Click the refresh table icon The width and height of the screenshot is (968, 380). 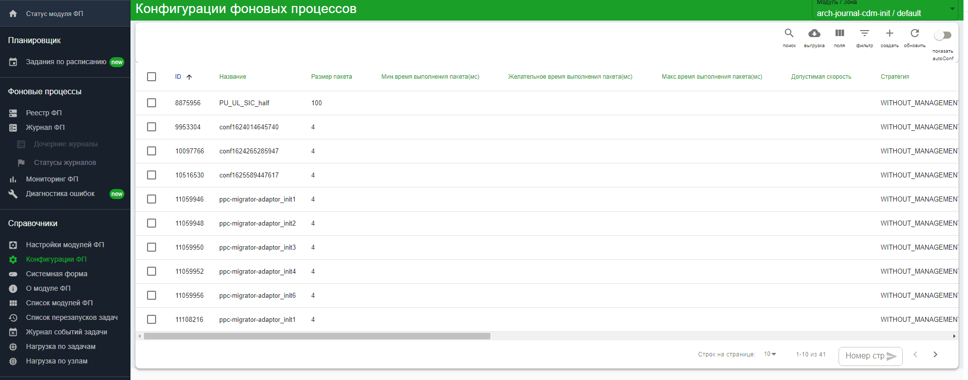914,34
